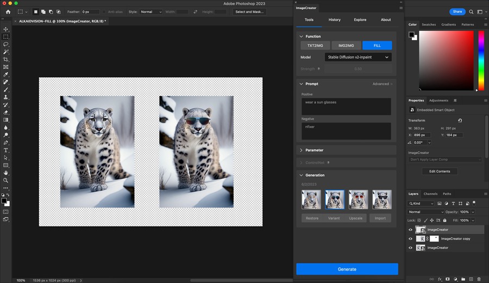Select the Gradient tool
The width and height of the screenshot is (489, 283).
[x=5, y=120]
